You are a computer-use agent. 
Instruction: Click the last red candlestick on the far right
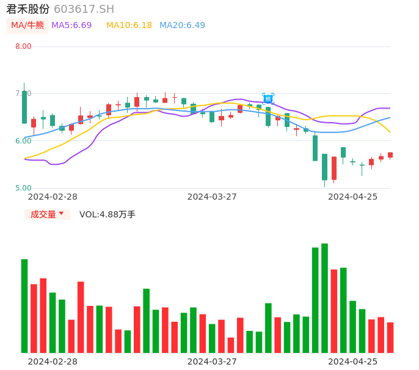click(390, 155)
